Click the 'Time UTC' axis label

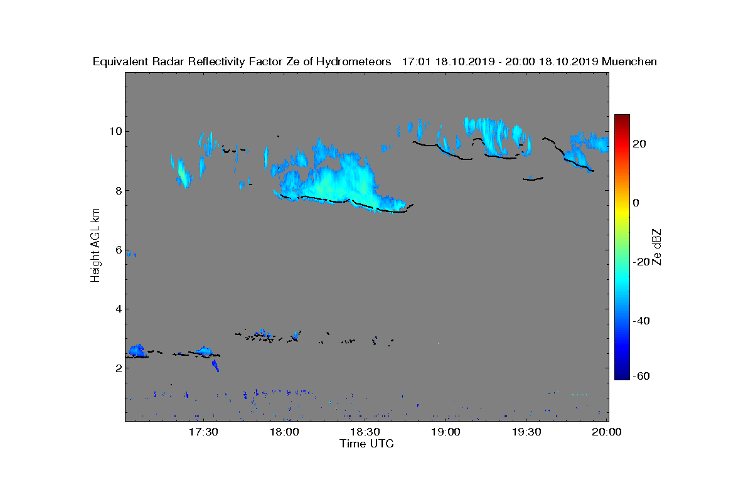click(x=367, y=444)
